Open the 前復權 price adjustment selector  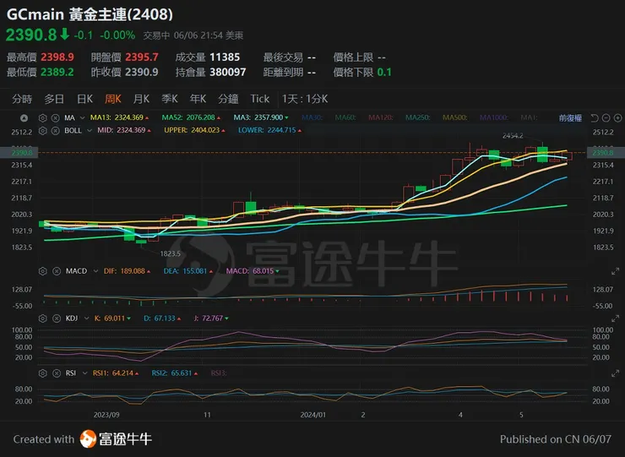point(570,118)
